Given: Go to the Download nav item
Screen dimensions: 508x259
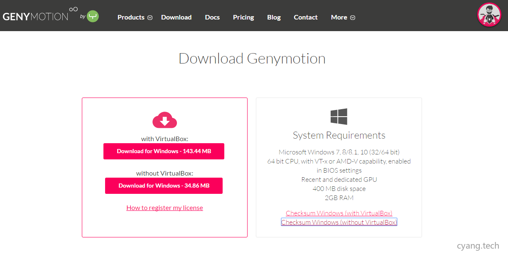Looking at the screenshot, I should click(176, 17).
